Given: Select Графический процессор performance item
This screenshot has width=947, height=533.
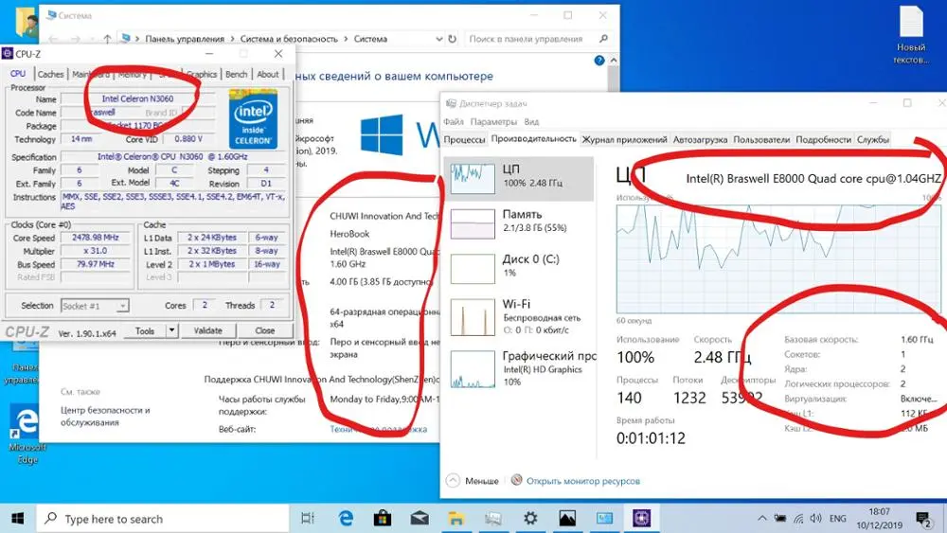Looking at the screenshot, I should point(519,368).
